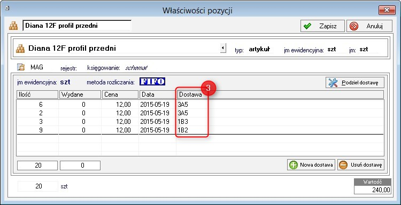
Task: Collapse panel using small left arrow button
Action: tap(223, 48)
